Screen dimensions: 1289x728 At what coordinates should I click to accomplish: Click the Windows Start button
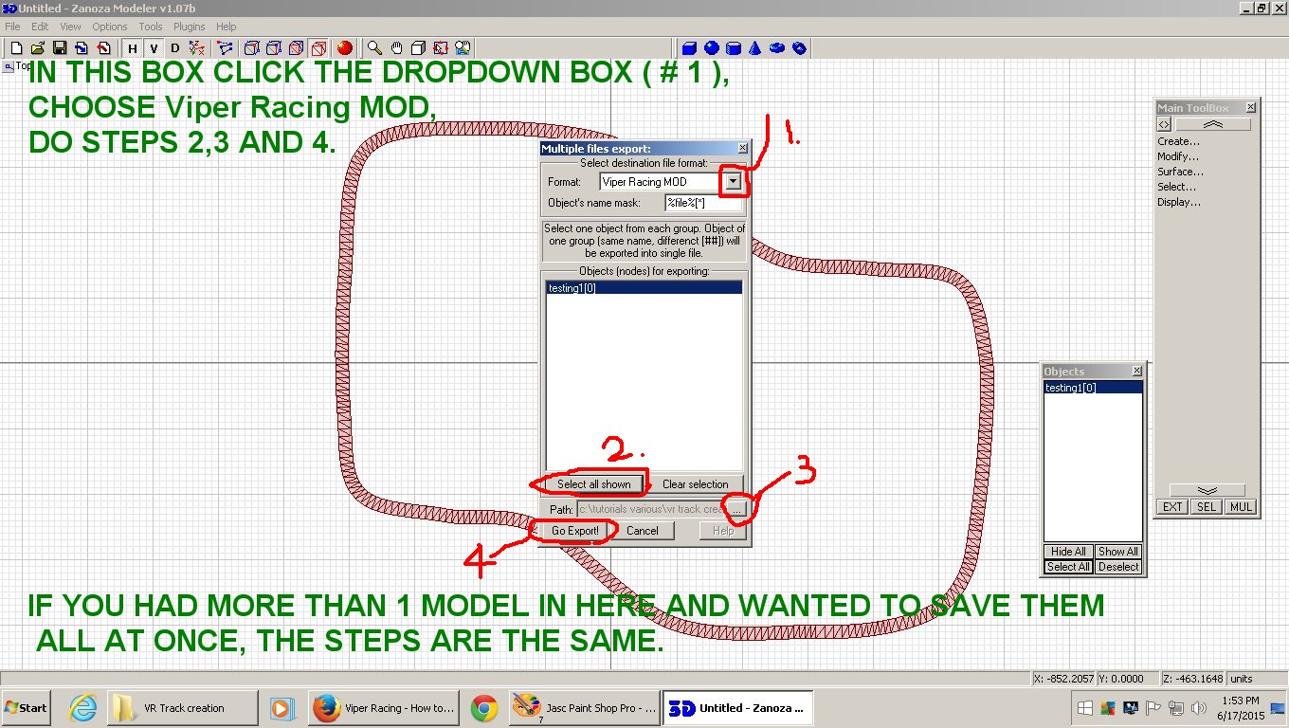pos(27,708)
